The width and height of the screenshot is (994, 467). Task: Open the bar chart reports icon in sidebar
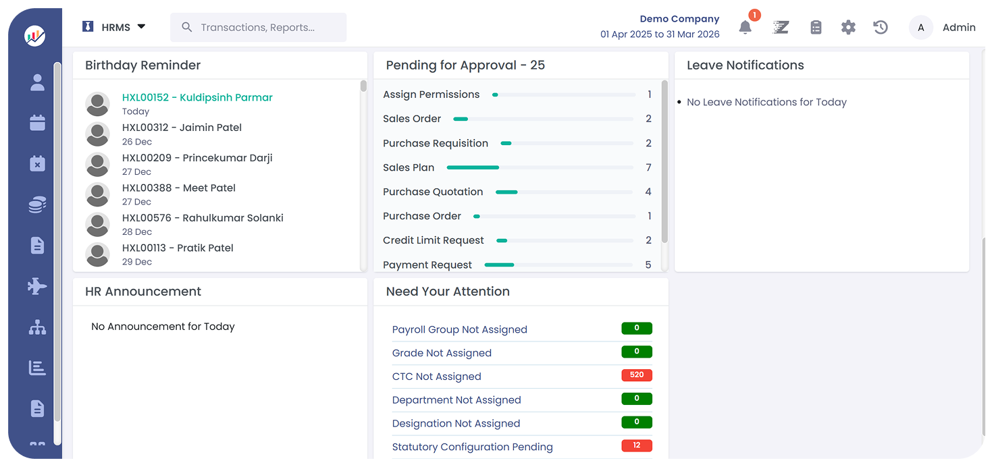click(37, 368)
